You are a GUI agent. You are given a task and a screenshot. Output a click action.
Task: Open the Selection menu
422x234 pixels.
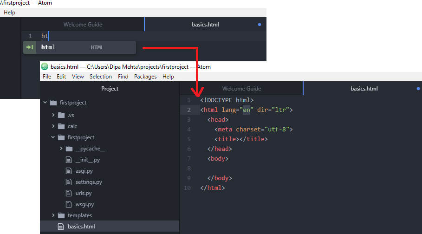(x=101, y=77)
